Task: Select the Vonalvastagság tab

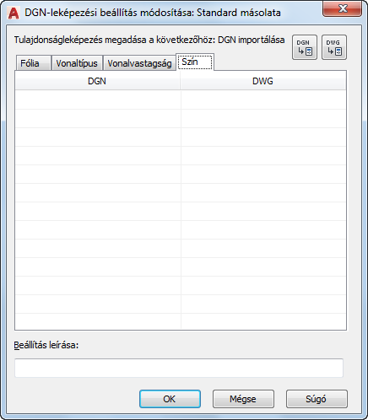Action: click(139, 63)
